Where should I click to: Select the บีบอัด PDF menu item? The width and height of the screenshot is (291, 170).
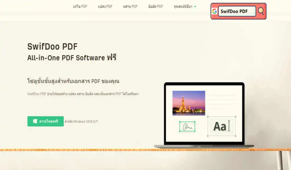[x=155, y=7]
